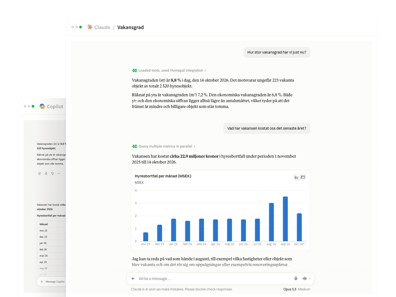This screenshot has height=297, width=396.
Task: Give thumbs up on the Copilot reply
Action: coord(46,173)
